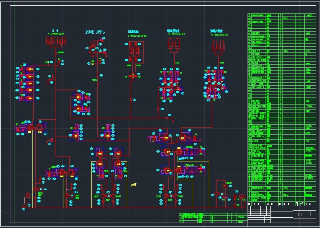320x228 pixels.
Task: Select the green 4-ø400X3100 label
Action: point(56,34)
